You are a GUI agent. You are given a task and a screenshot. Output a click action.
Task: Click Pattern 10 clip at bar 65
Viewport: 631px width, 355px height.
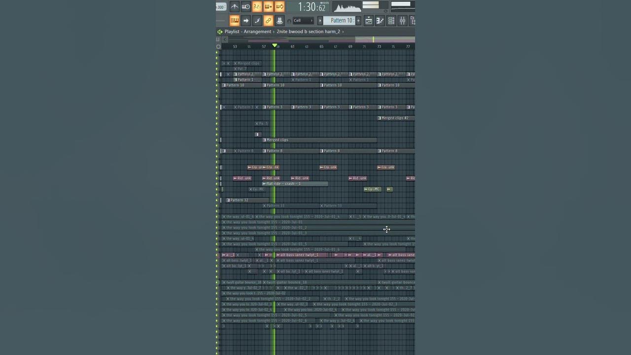pyautogui.click(x=349, y=85)
